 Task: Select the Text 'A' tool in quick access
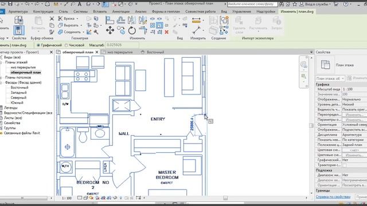tap(80, 4)
